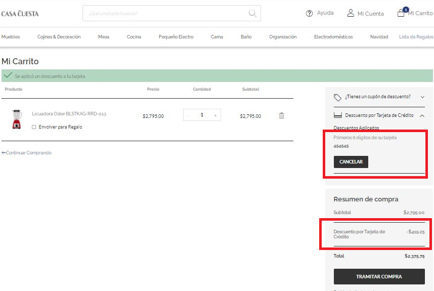Click TRAMITAR COMPRA to checkout
The height and width of the screenshot is (291, 434).
(x=379, y=276)
